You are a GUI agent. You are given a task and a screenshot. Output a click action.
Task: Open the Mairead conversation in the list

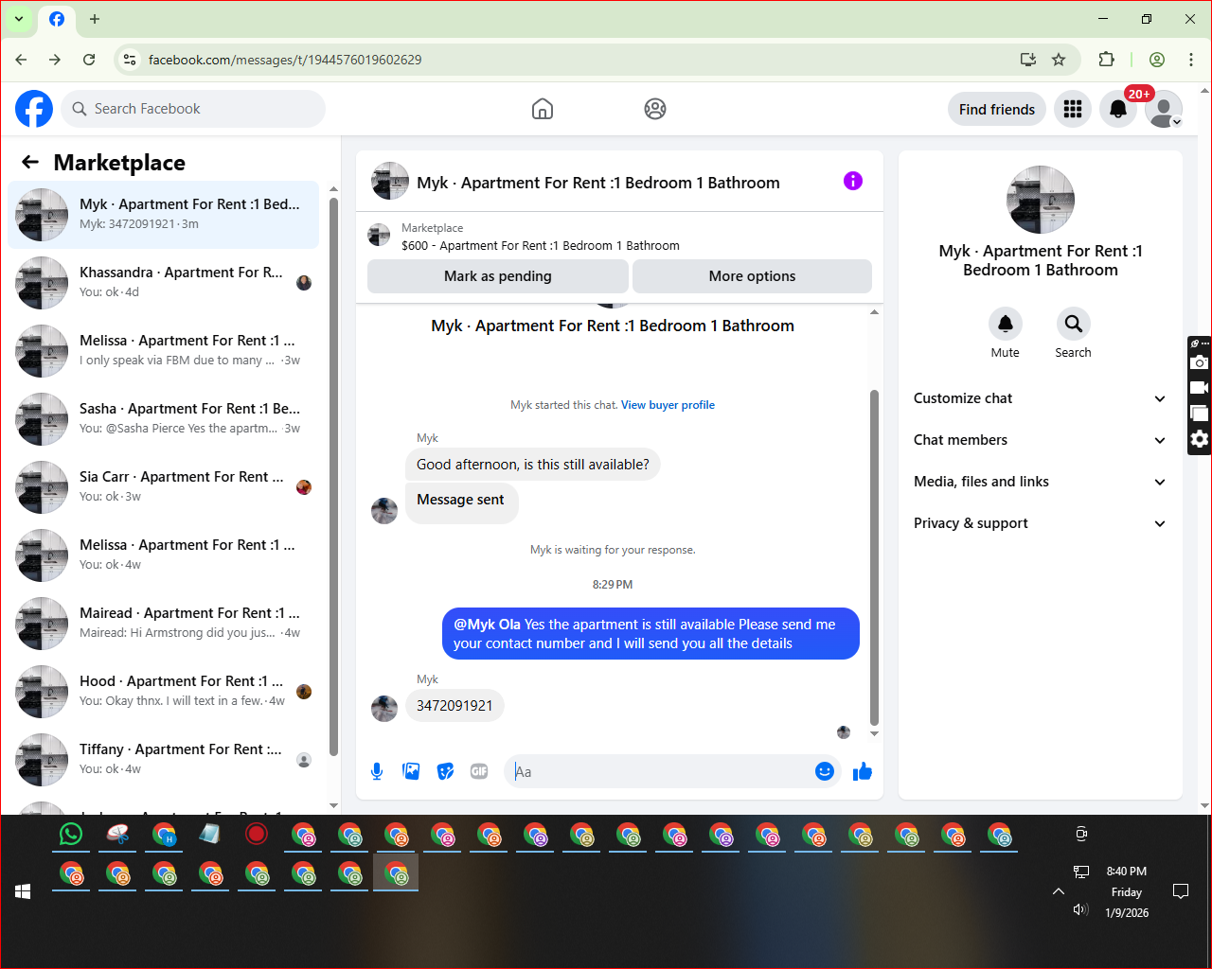[164, 624]
